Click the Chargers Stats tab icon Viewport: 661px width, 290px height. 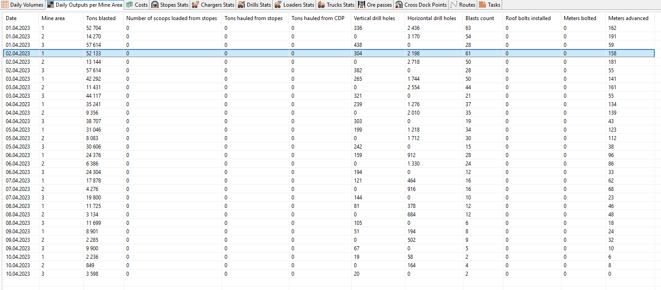195,5
